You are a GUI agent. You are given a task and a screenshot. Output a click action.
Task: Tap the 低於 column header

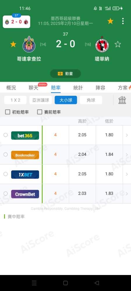tap(109, 121)
